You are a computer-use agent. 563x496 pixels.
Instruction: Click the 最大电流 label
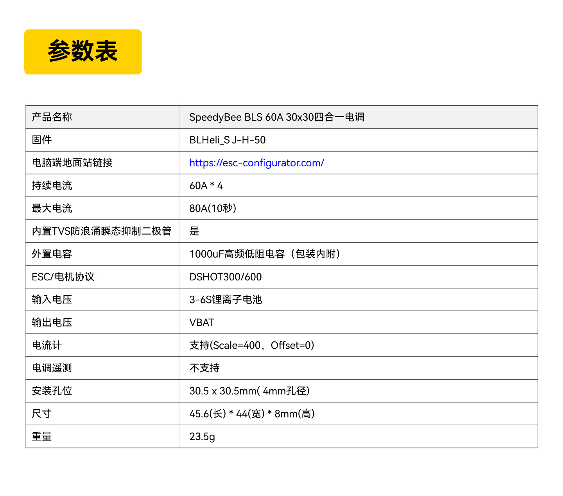pyautogui.click(x=52, y=209)
